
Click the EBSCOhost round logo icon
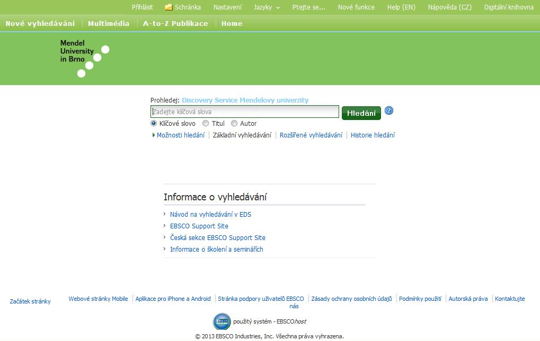tap(222, 321)
